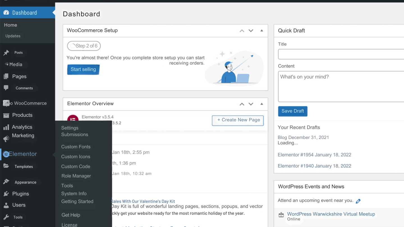Click the Create New Page button
This screenshot has width=404, height=227.
click(x=238, y=120)
